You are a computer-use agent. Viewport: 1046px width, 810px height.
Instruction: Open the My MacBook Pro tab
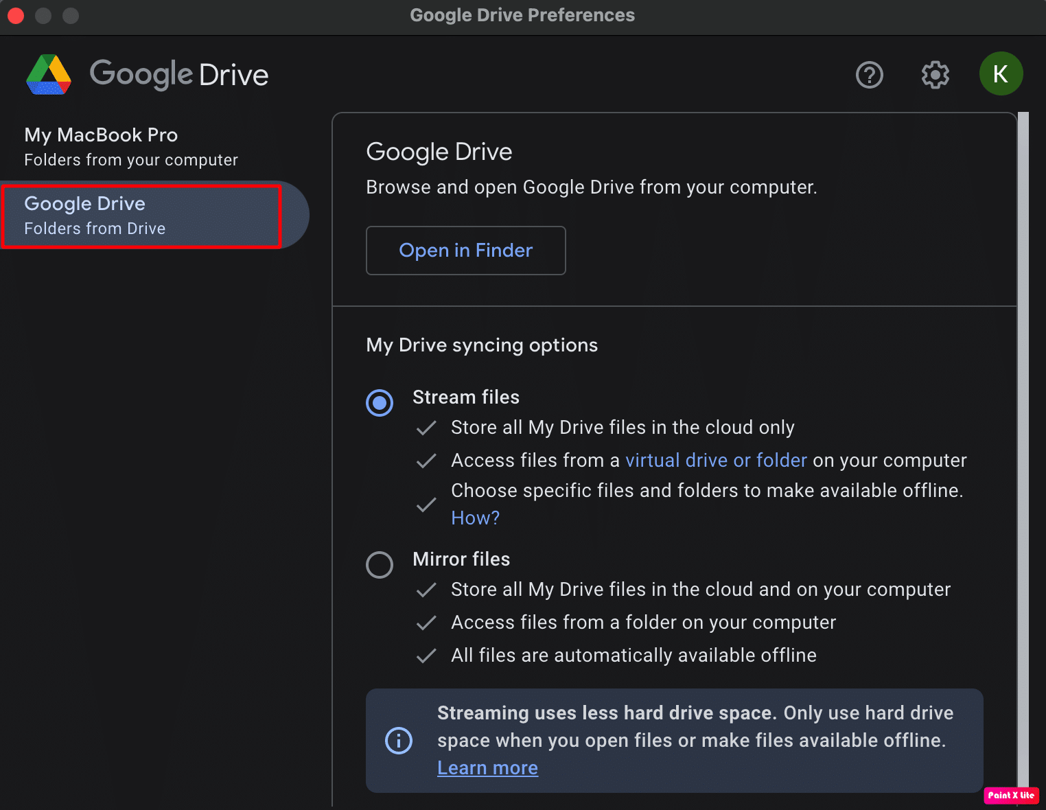pyautogui.click(x=130, y=146)
